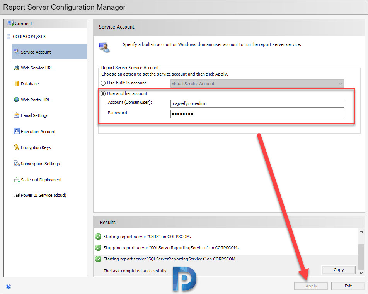
Task: Click the Subscription Settings icon
Action: pyautogui.click(x=16, y=163)
